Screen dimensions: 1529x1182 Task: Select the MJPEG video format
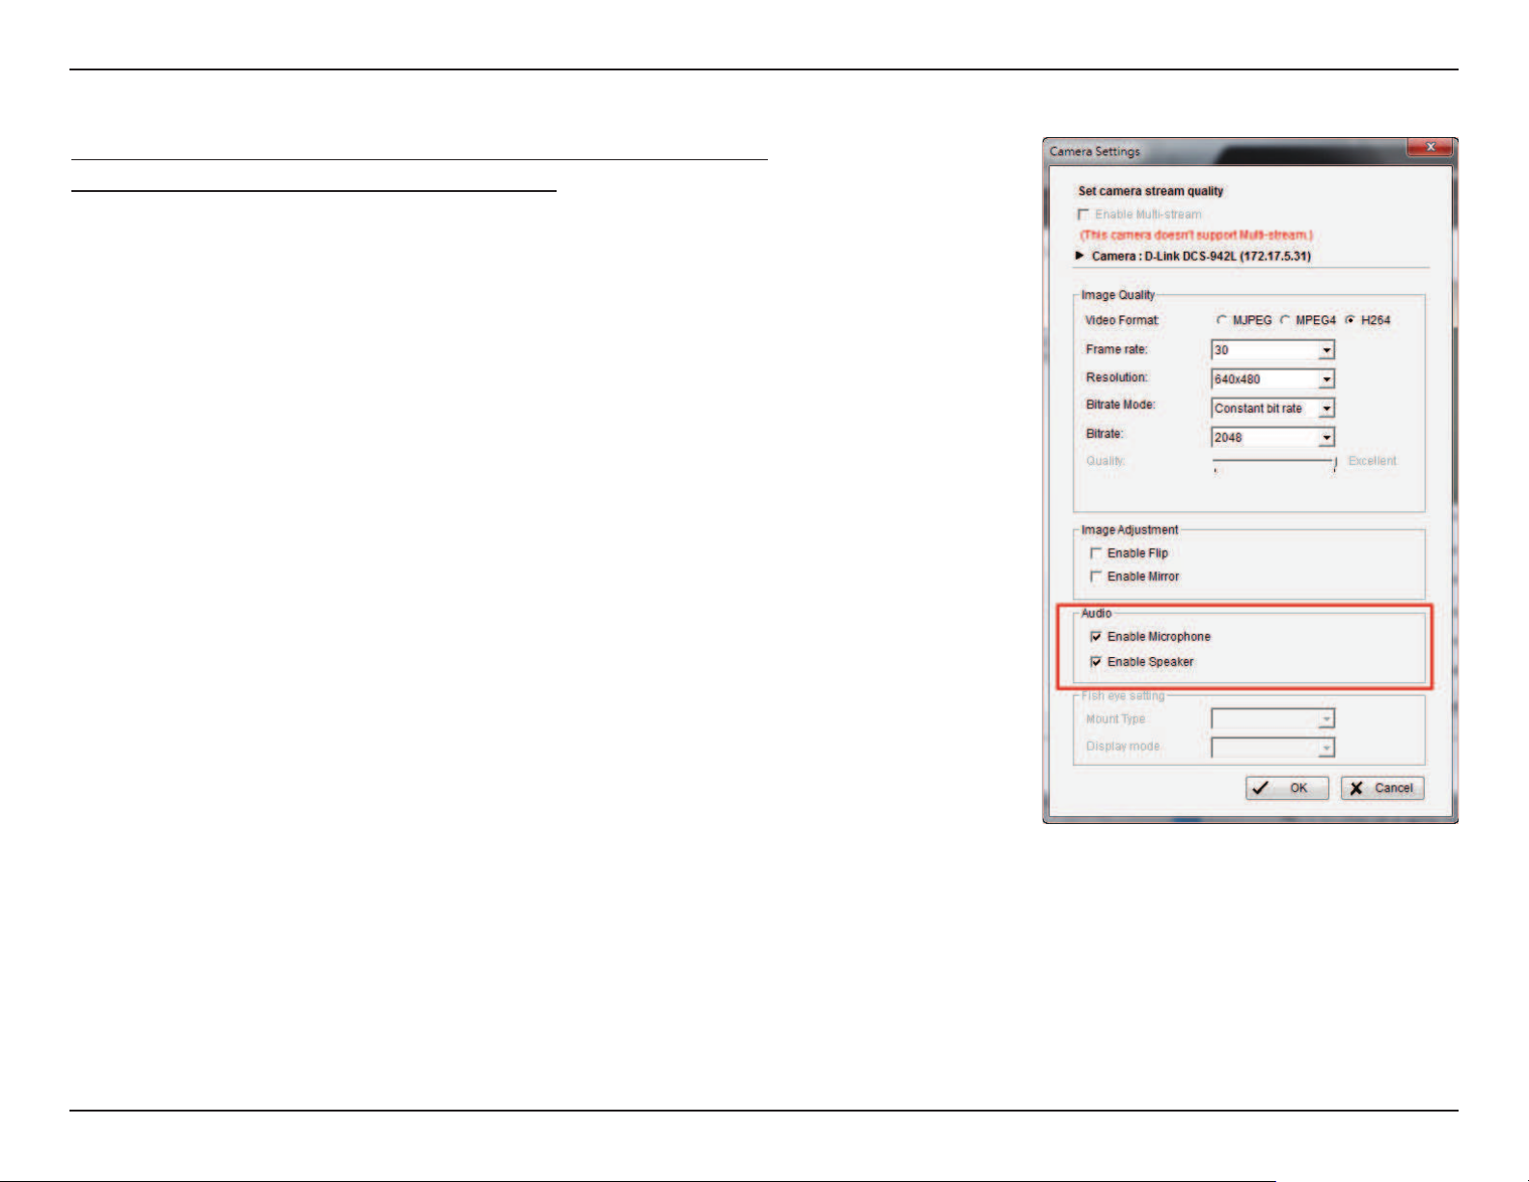click(x=1221, y=320)
